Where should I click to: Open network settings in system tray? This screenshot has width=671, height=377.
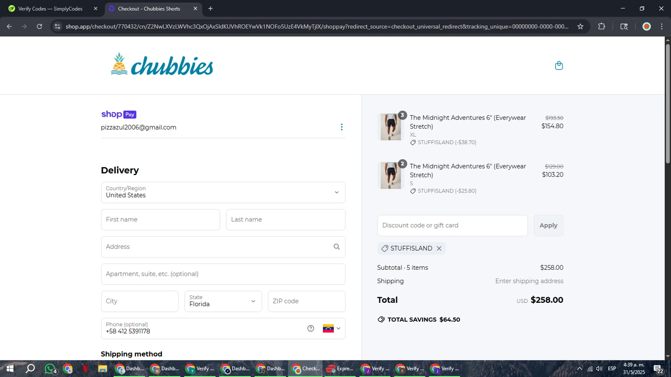click(x=590, y=369)
